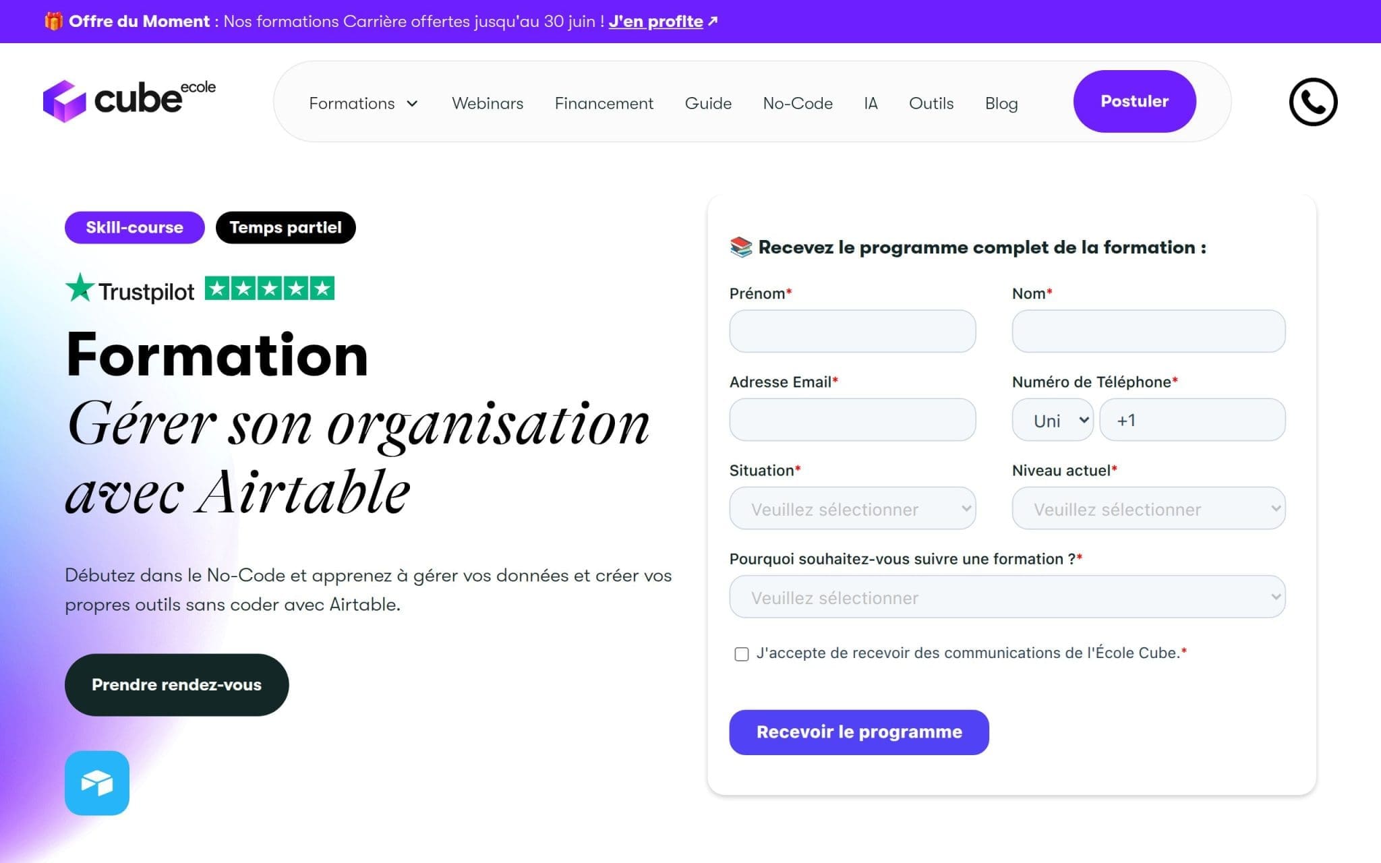This screenshot has width=1381, height=863.
Task: Open the IA menu item
Action: click(871, 103)
